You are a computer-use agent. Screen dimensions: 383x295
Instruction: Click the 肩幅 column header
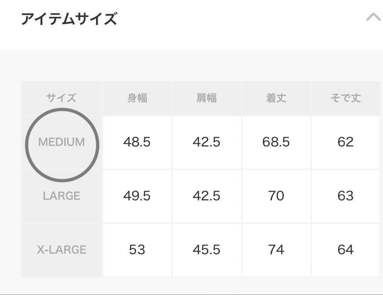pyautogui.click(x=206, y=98)
